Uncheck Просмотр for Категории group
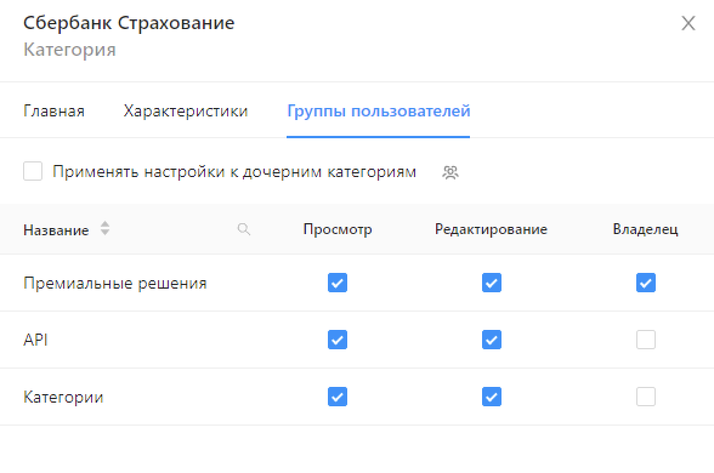Image resolution: width=714 pixels, height=473 pixels. coord(338,397)
